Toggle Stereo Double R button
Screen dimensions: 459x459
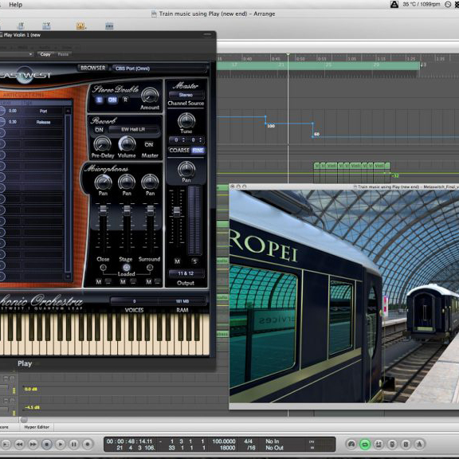pos(125,100)
